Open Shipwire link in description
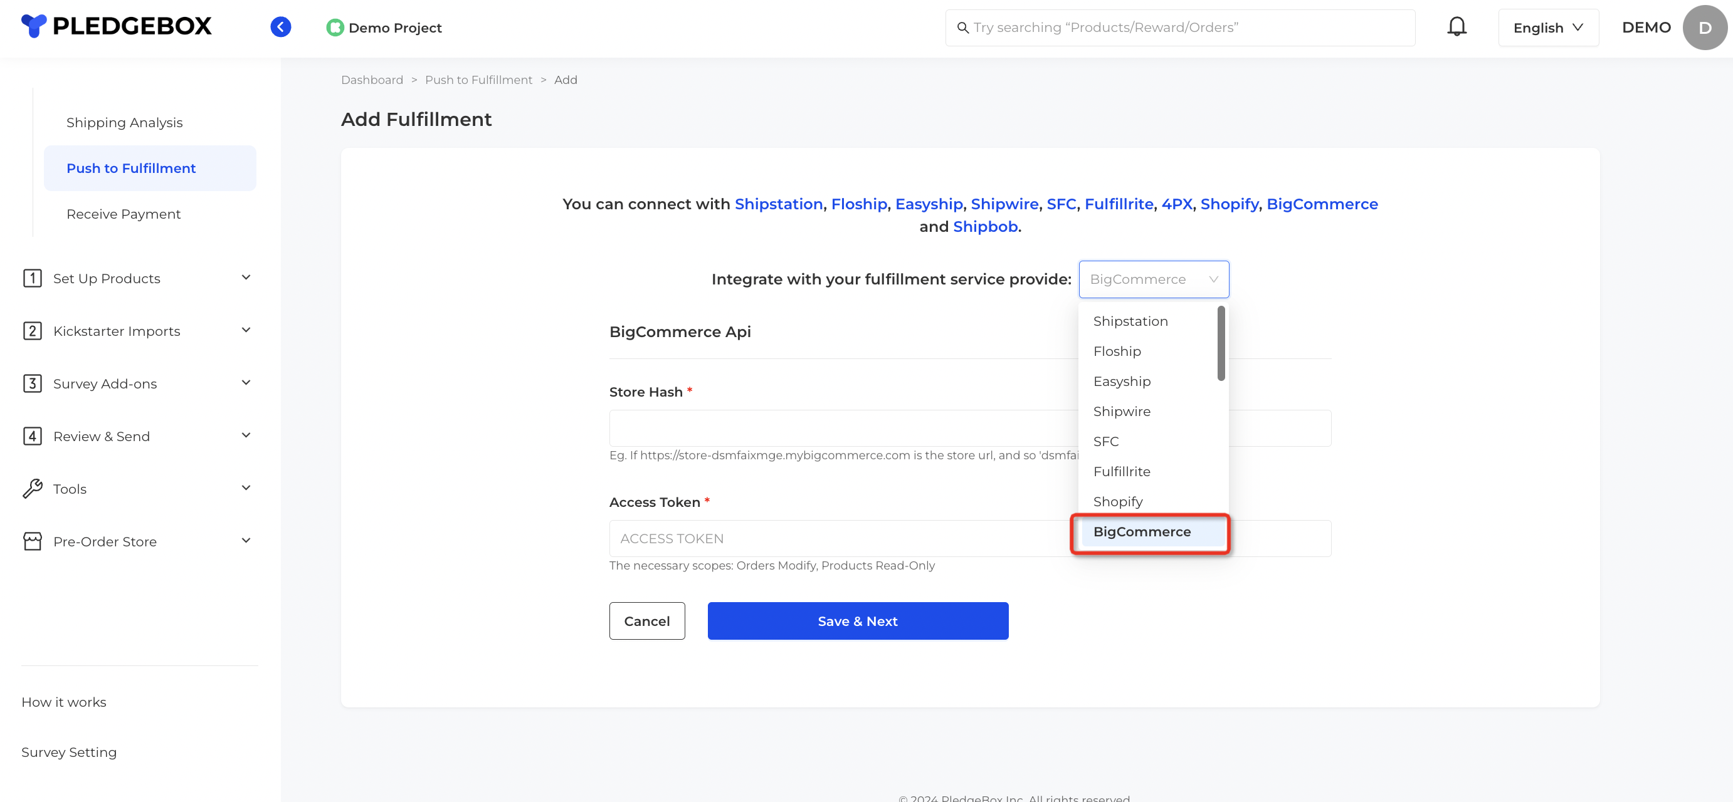 pyautogui.click(x=1004, y=204)
